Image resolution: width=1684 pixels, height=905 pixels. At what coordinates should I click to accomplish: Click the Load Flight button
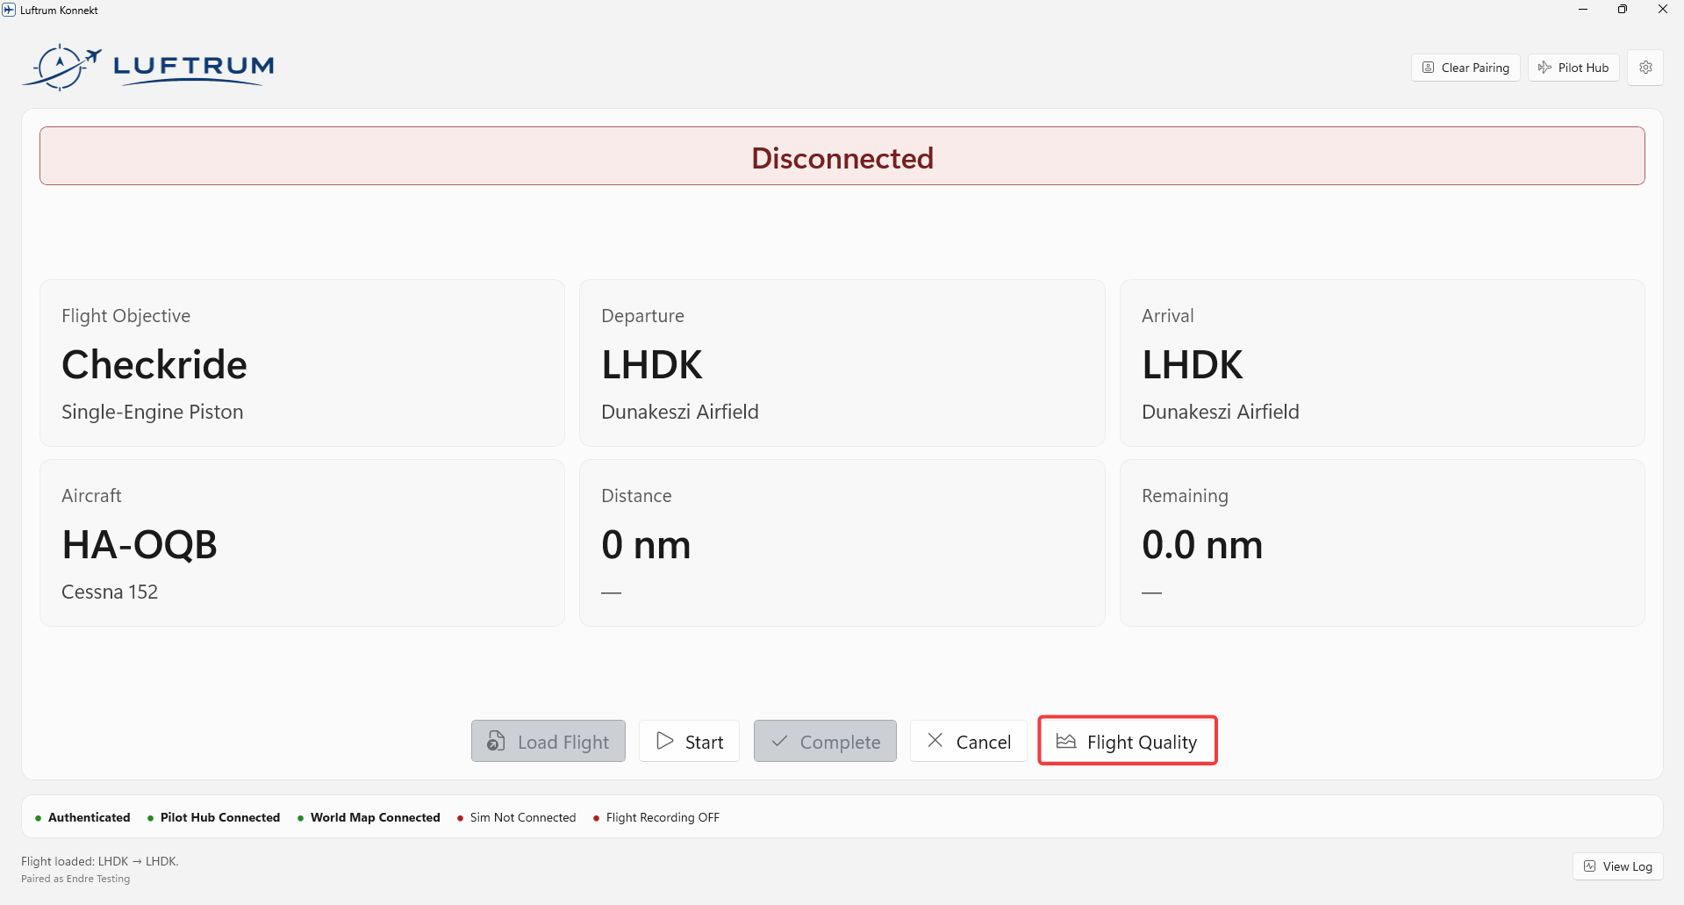point(548,742)
